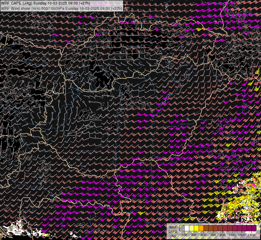This screenshot has height=240, width=261.
Task: Click the 1100 legend value
Action: (x=232, y=235)
